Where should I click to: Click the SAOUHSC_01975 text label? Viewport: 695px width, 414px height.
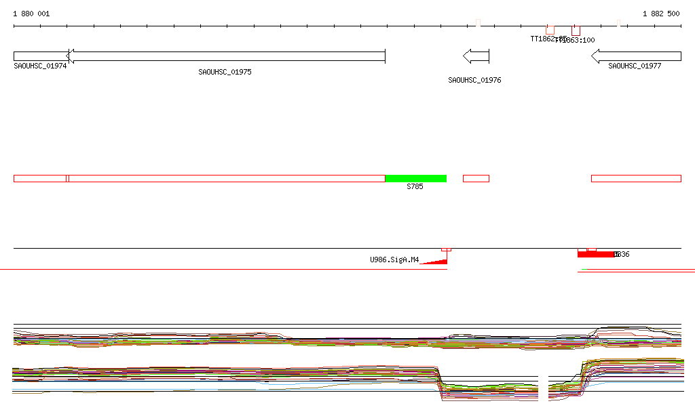(x=225, y=72)
